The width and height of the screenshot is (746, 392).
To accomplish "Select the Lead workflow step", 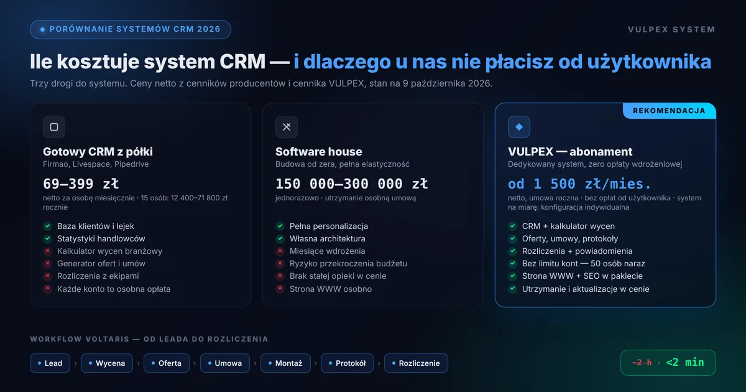I will tap(50, 363).
